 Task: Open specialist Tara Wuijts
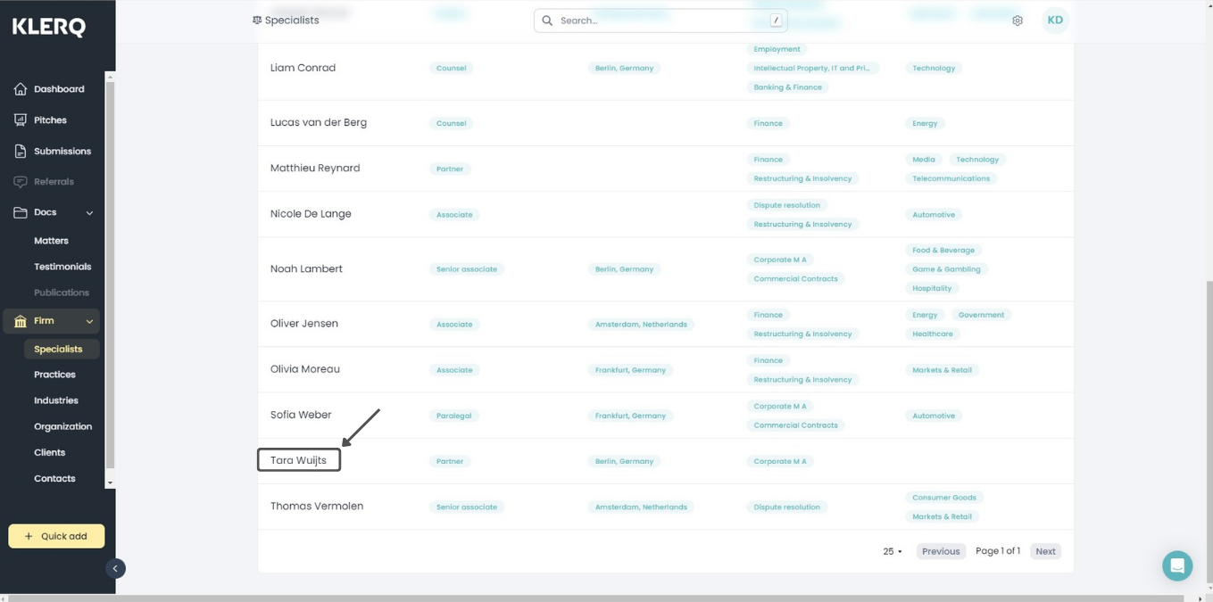click(x=298, y=460)
